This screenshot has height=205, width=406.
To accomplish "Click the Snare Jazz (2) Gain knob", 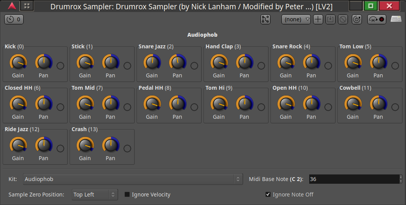I will tap(152, 62).
